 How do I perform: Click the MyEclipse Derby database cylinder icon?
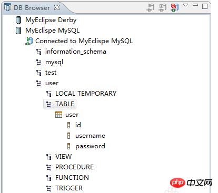tap(18, 20)
